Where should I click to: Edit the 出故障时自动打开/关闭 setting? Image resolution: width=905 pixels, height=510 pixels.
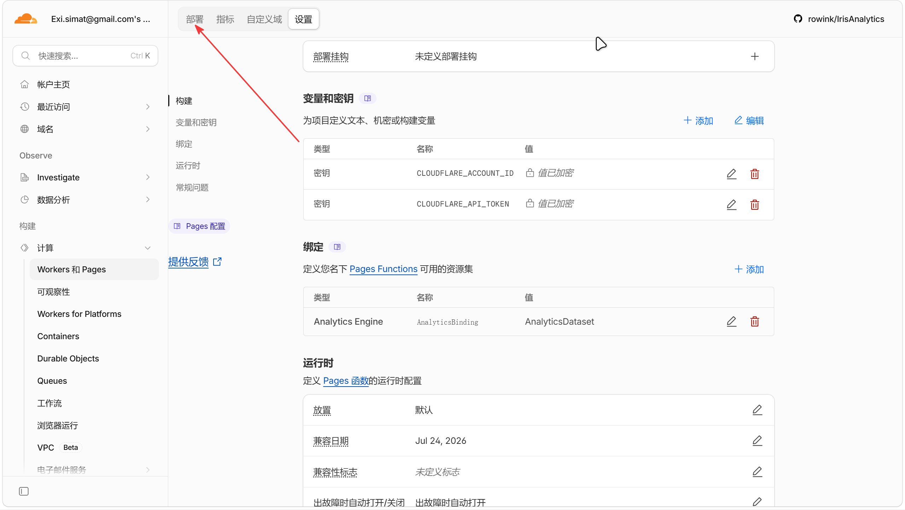pos(757,502)
